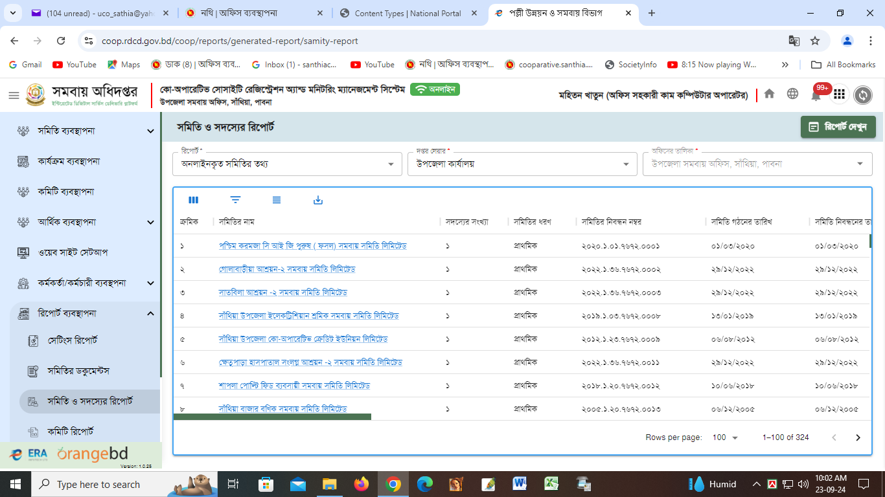Click the table filter icon
The width and height of the screenshot is (885, 497).
pos(235,200)
